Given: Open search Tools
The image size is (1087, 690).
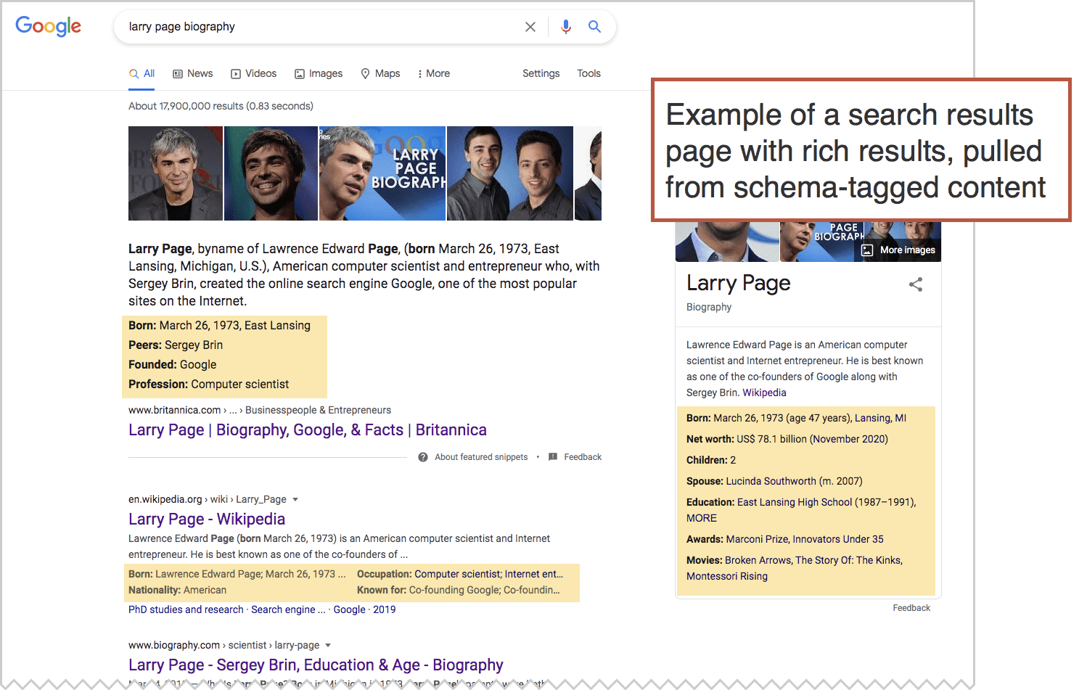Looking at the screenshot, I should [x=588, y=73].
